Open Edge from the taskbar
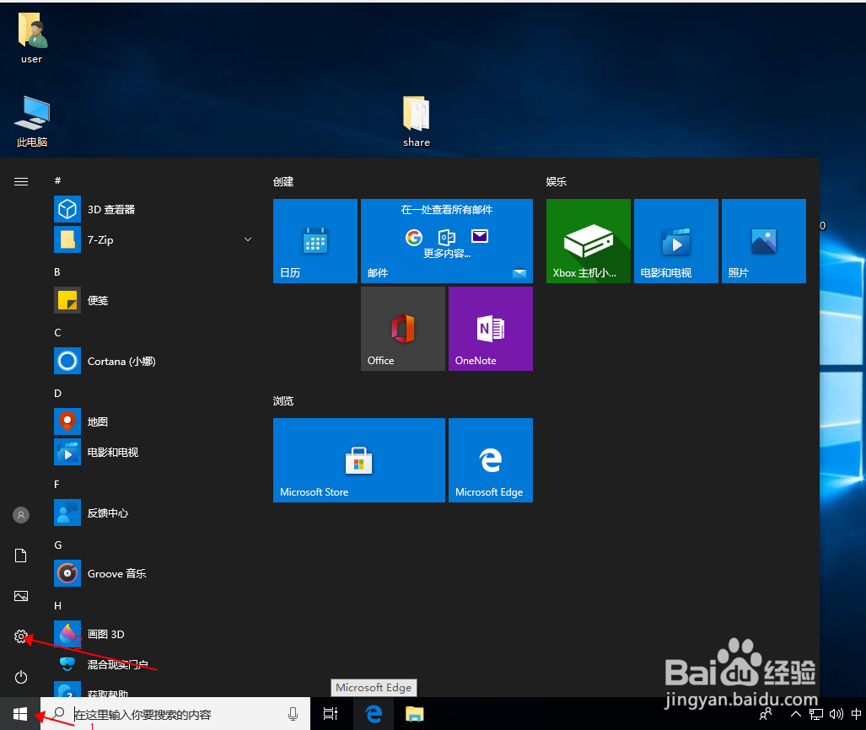Screen dimensions: 866x730 point(374,714)
